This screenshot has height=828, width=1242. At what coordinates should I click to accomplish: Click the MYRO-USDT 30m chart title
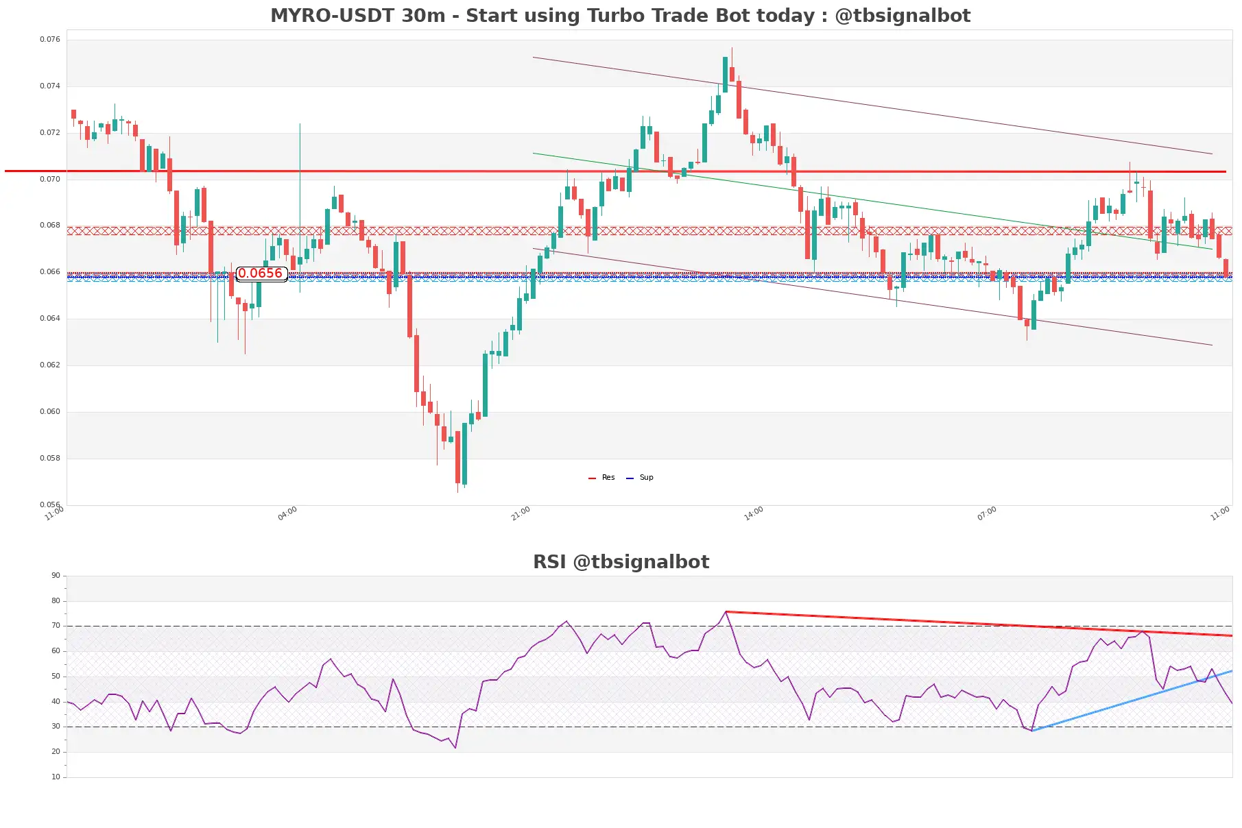pos(620,15)
